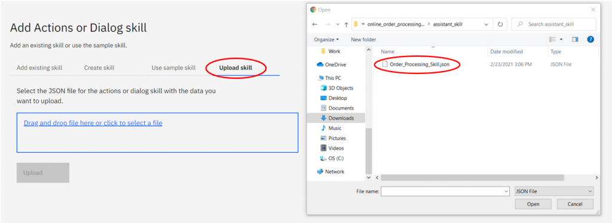Cancel the Open dialog
This screenshot has width=612, height=223.
(x=575, y=204)
